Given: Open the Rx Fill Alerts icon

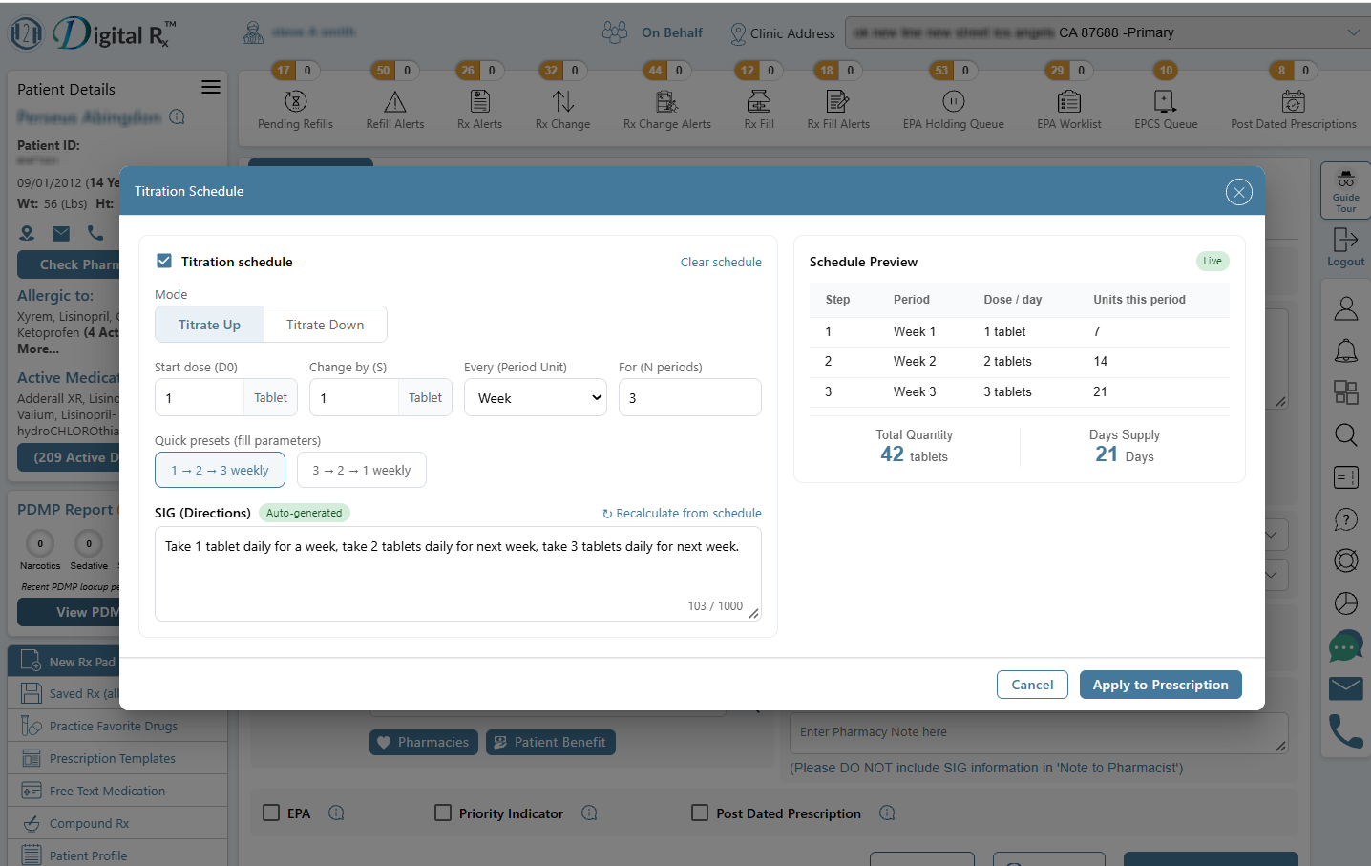Looking at the screenshot, I should 838,101.
